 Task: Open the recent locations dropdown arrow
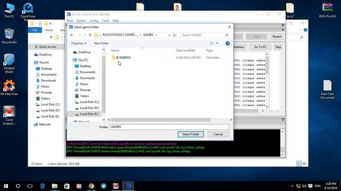[x=85, y=35]
